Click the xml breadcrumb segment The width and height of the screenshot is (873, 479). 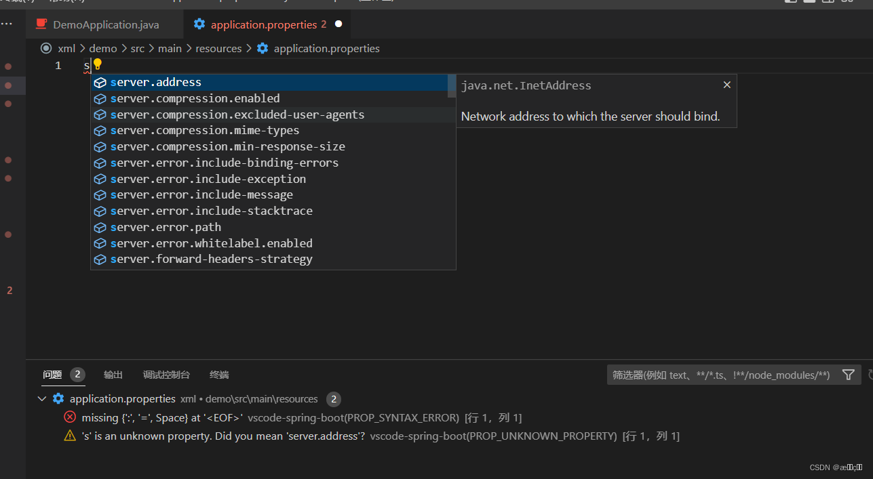tap(66, 49)
